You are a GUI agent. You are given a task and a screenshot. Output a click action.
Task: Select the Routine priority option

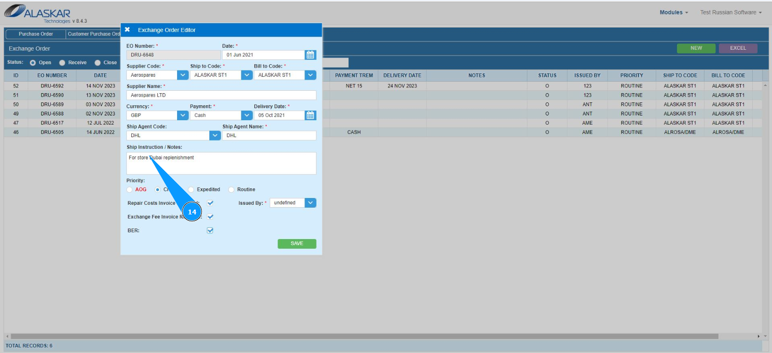pos(231,190)
